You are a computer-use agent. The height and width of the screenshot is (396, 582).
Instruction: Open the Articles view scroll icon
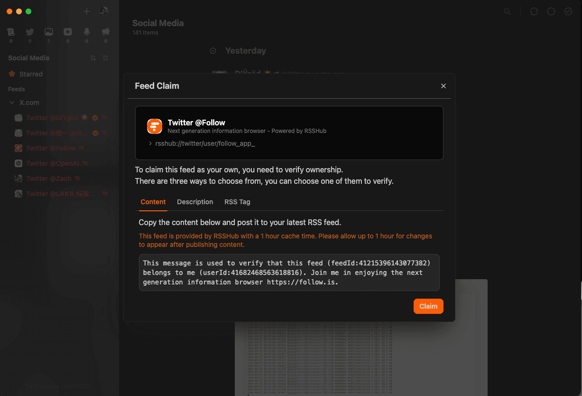coord(11,32)
